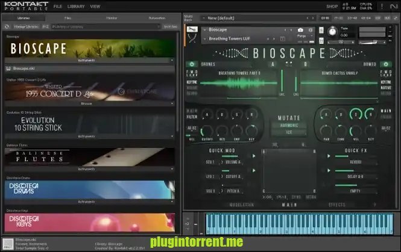
Task: Open the Discoteca Keys library banner
Action: (x=89, y=223)
